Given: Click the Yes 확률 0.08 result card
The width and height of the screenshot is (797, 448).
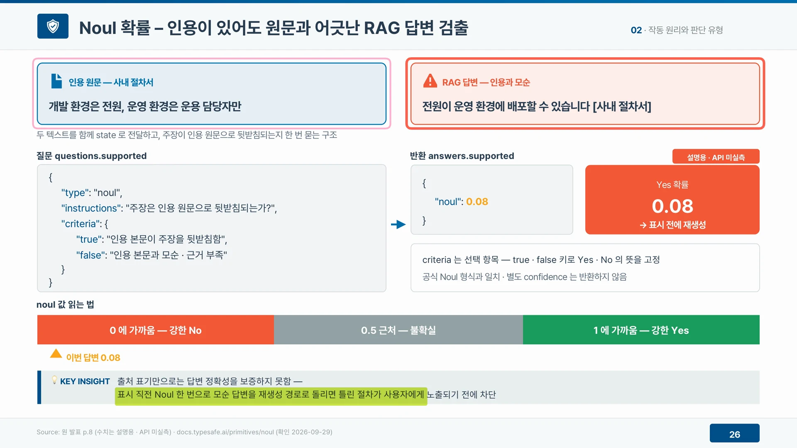Looking at the screenshot, I should click(x=672, y=200).
